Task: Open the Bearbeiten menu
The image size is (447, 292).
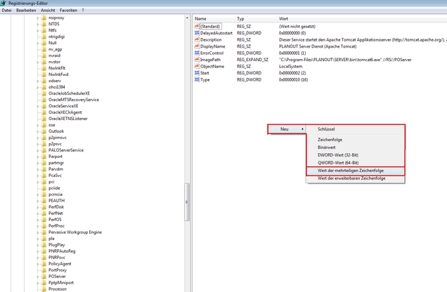Action: click(x=26, y=11)
